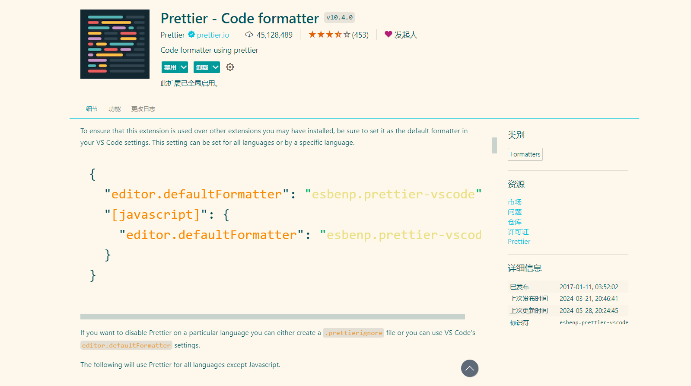Screen dimensions: 691x386
Task: Open the prettier.io publisher link
Action: tap(213, 35)
